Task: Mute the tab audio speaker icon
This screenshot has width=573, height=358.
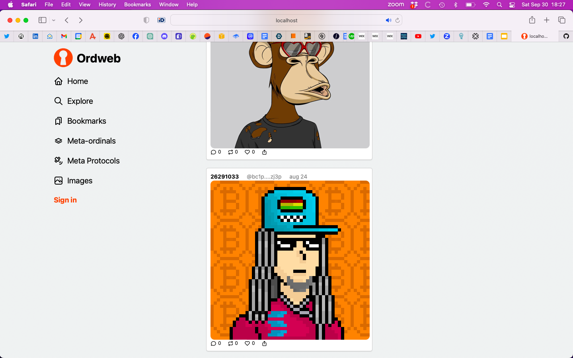Action: click(x=388, y=20)
